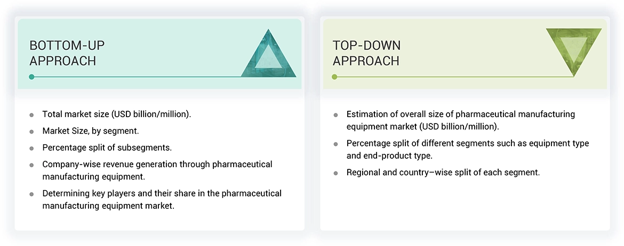
Task: Click the teal dot under Bottom-Up Approach
Action: (32, 77)
